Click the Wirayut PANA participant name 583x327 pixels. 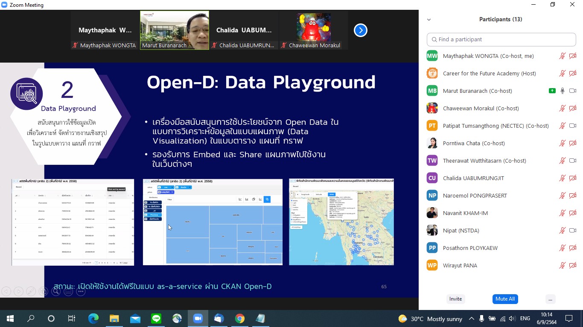tap(460, 265)
